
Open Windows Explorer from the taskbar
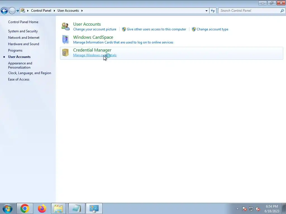pos(58,208)
